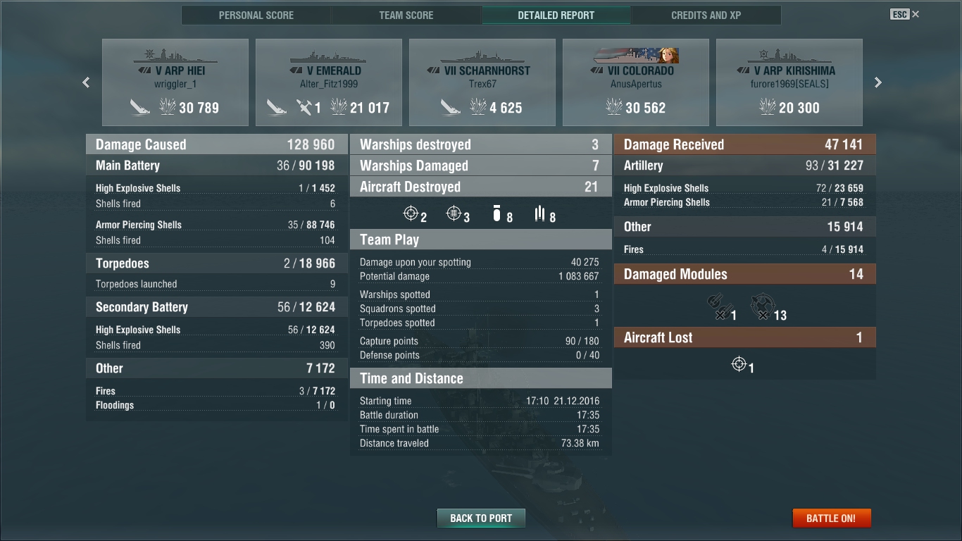Click the Battle On! button
This screenshot has width=962, height=541.
(831, 518)
